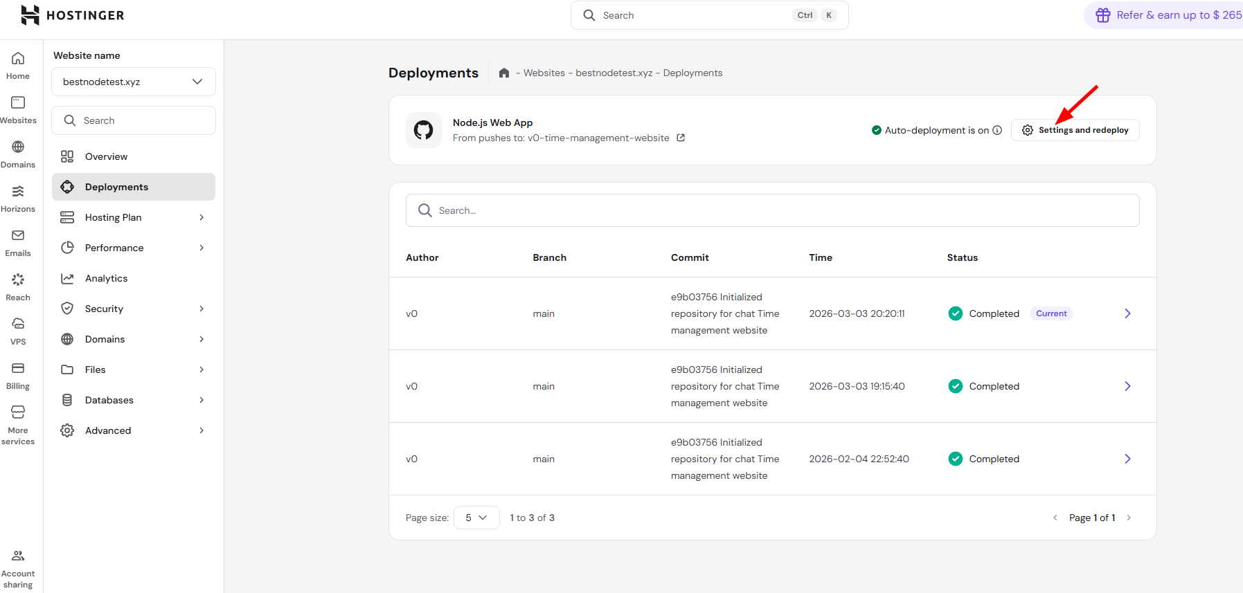Image resolution: width=1243 pixels, height=593 pixels.
Task: Expand details of the Current deployment row
Action: tap(1127, 313)
